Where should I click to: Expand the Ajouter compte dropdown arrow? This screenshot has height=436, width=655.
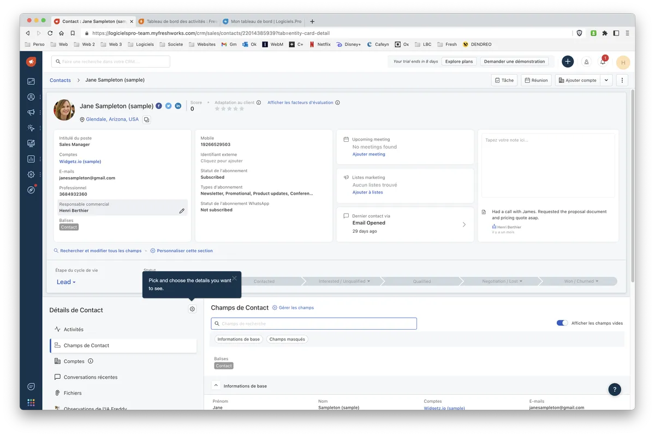tap(606, 80)
